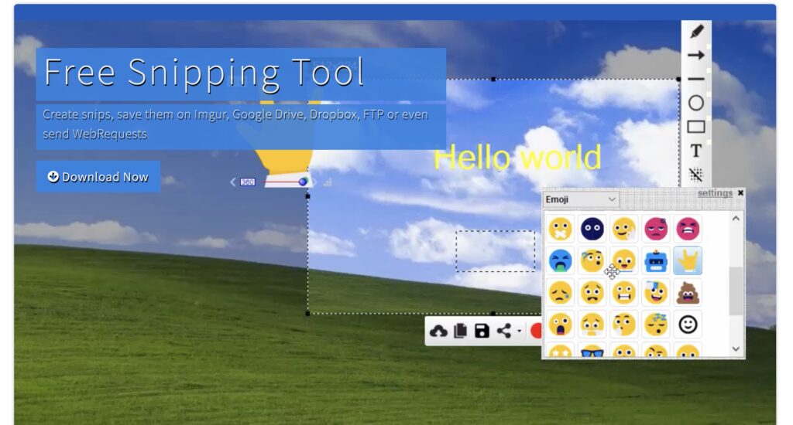Click the 360 rotation value field
The width and height of the screenshot is (793, 425).
[247, 182]
